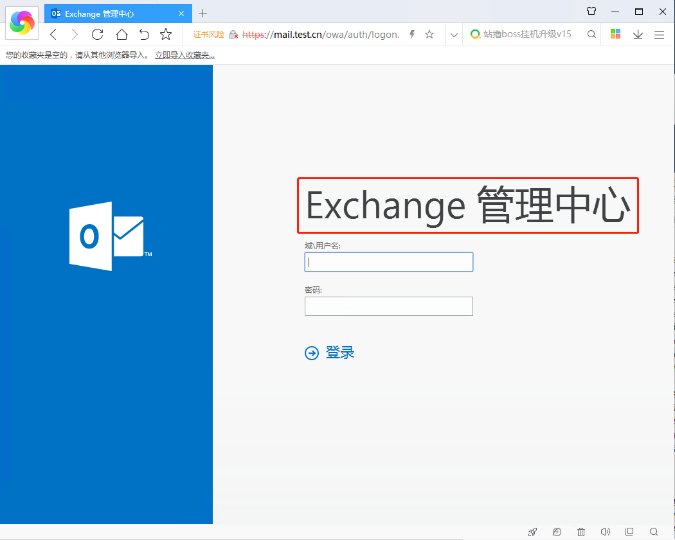Screen dimensions: 675x540
Task: Bookmark this page with address bar star
Action: 429,35
